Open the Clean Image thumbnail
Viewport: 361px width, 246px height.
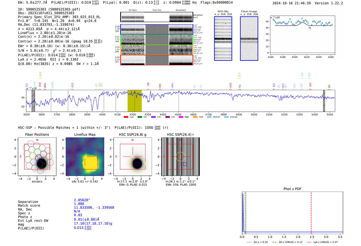249,38
